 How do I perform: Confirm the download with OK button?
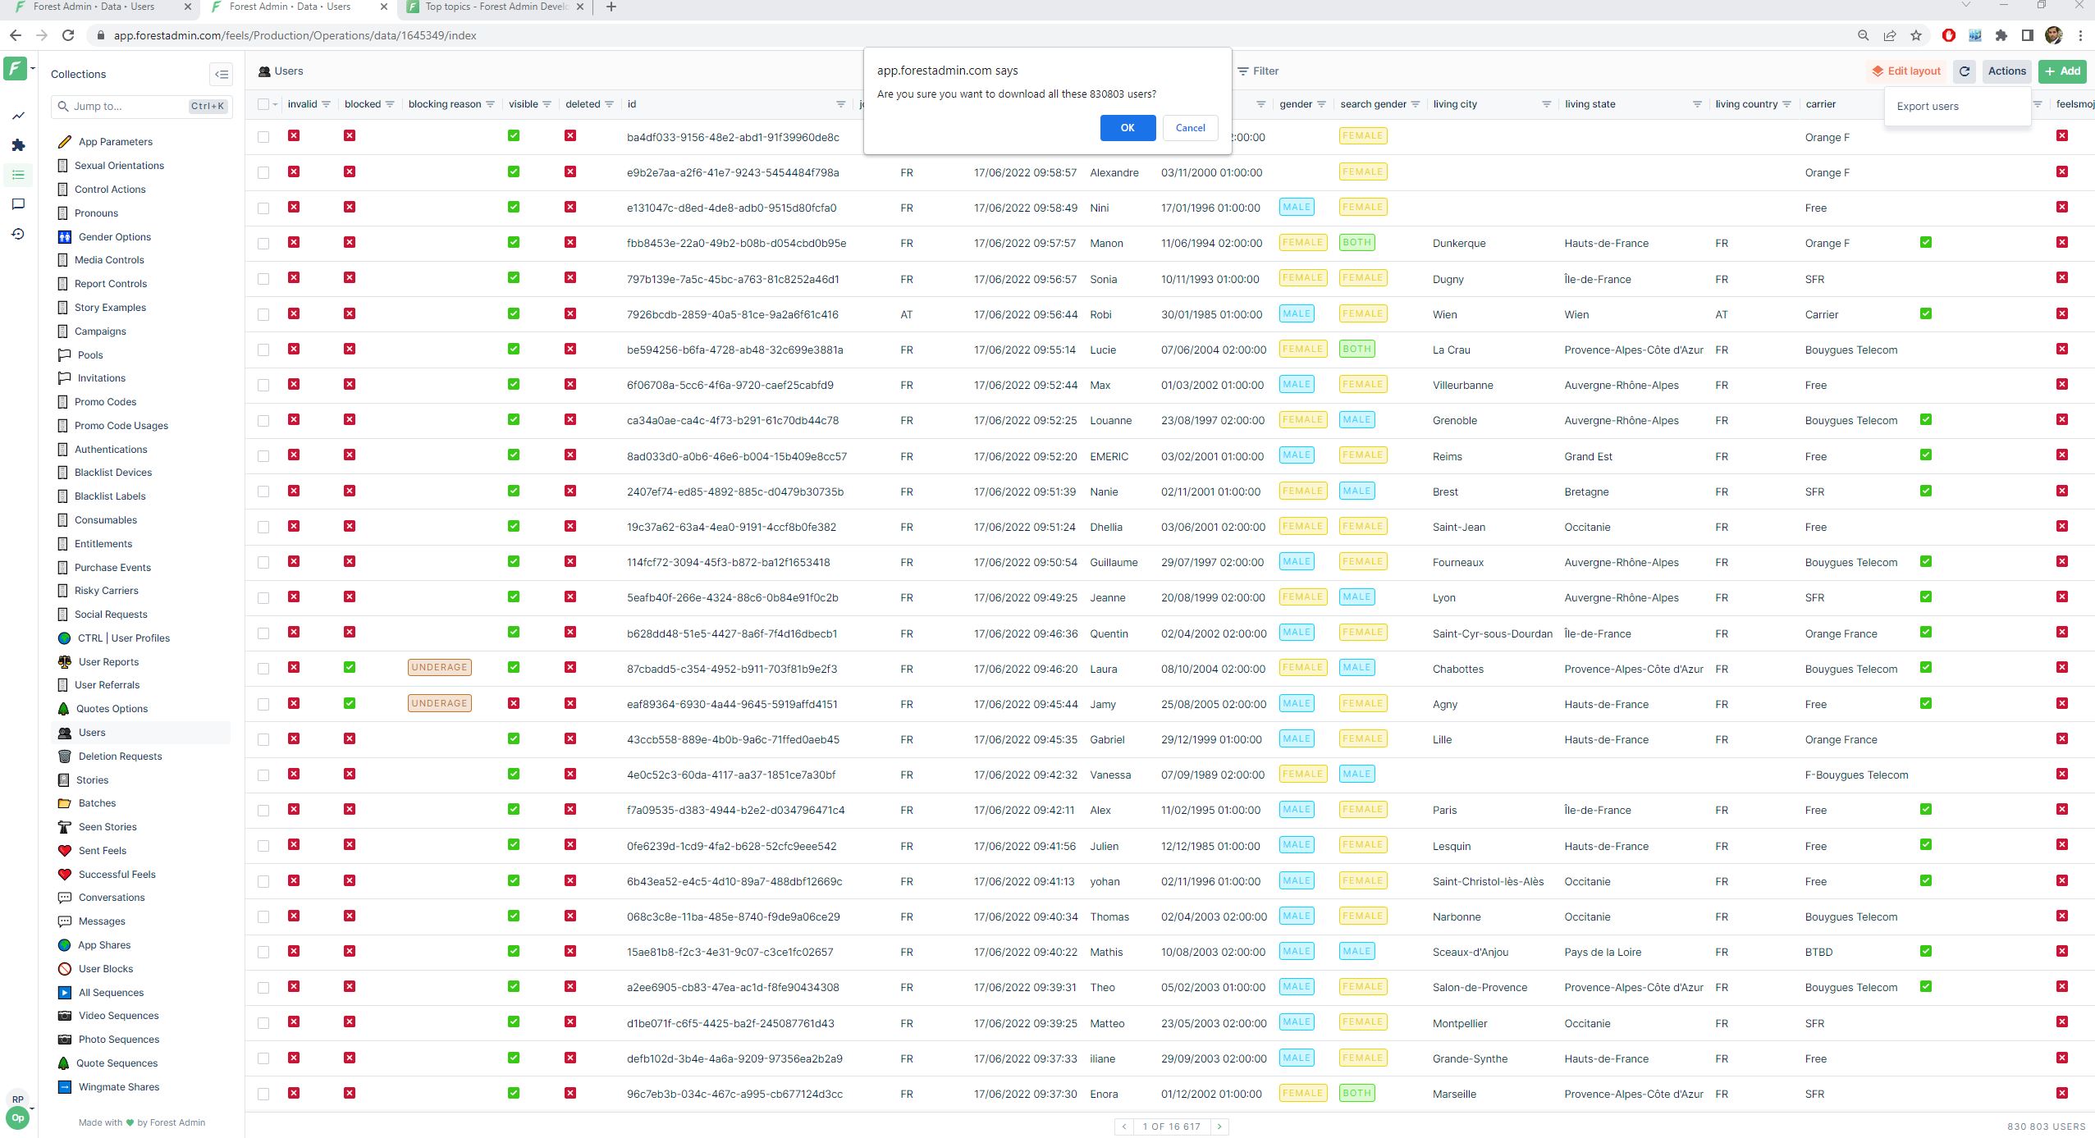coord(1128,127)
